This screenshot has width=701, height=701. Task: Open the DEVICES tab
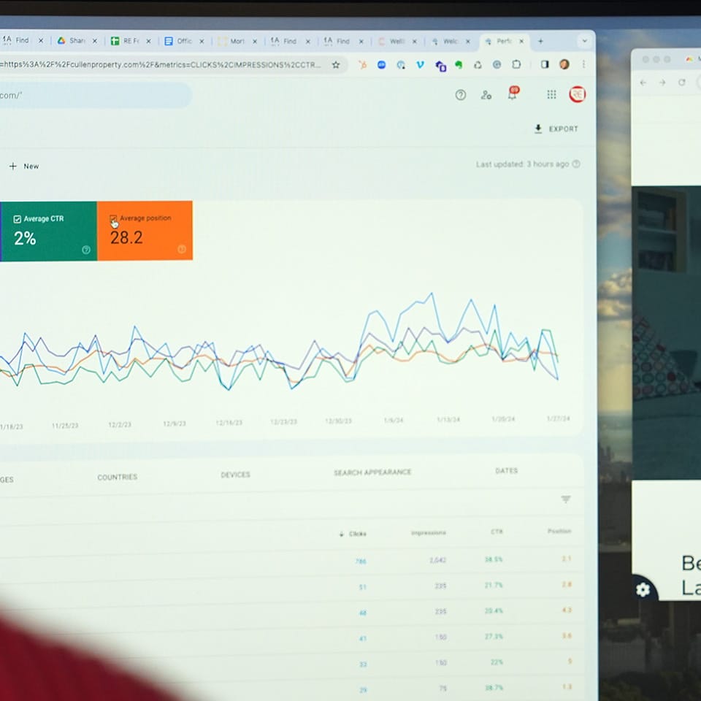[x=236, y=475]
